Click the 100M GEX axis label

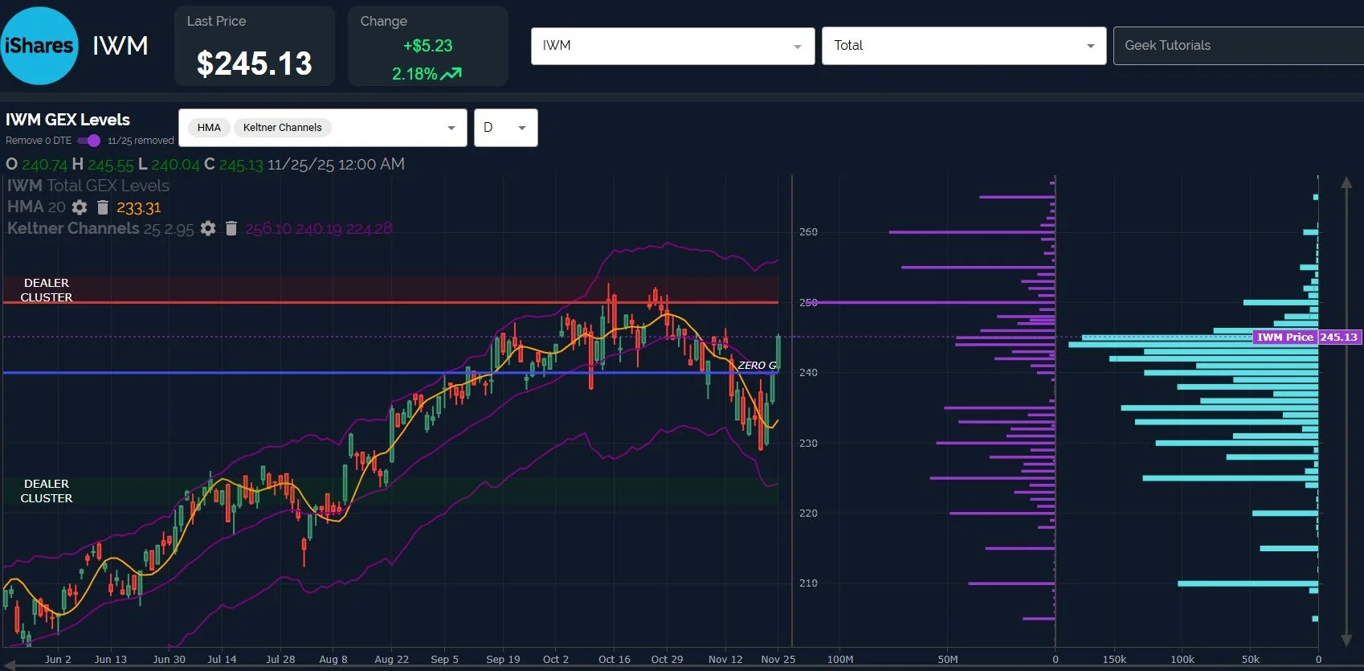pyautogui.click(x=840, y=659)
